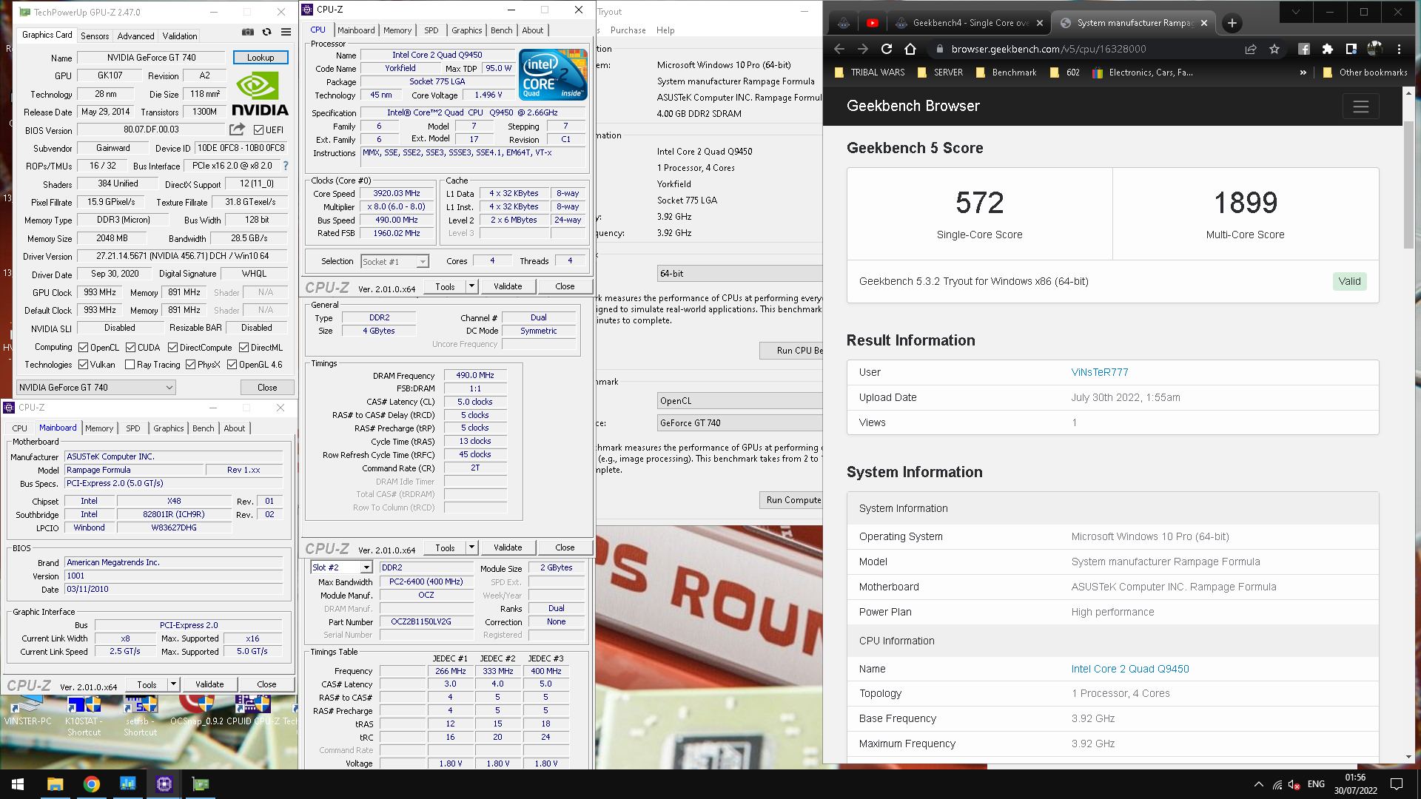Switch to the Advanced tab in GPU-Z
Screen dimensions: 1421x799
[x=136, y=36]
